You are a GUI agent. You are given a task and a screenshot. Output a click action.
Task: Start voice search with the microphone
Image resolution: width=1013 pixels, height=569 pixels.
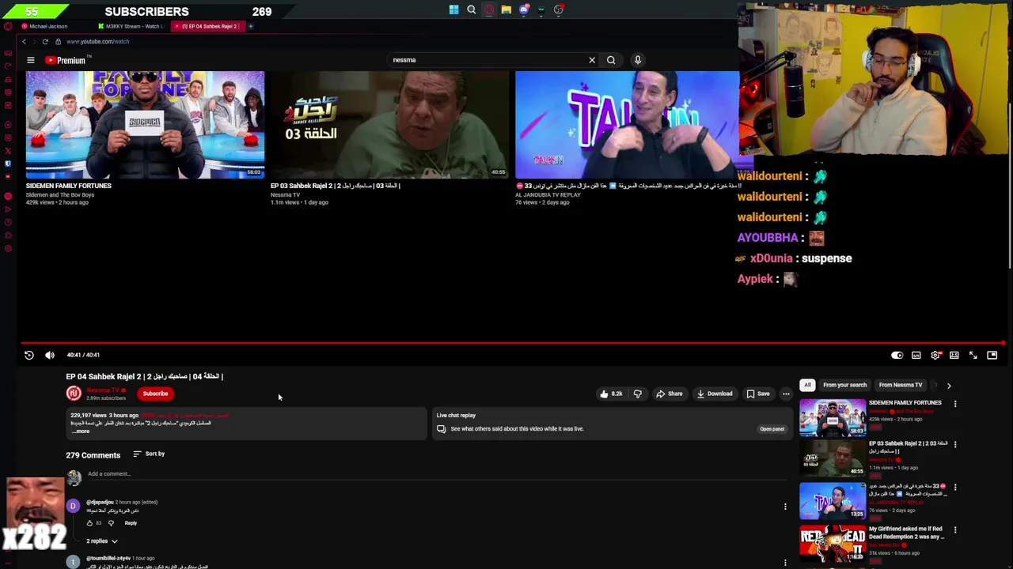point(638,60)
